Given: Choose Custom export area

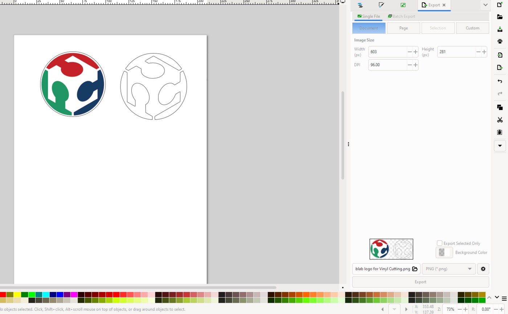Looking at the screenshot, I should point(472,28).
